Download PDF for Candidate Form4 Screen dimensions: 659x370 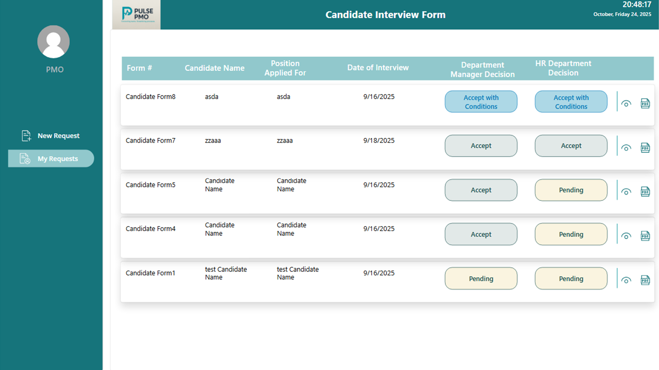click(645, 236)
